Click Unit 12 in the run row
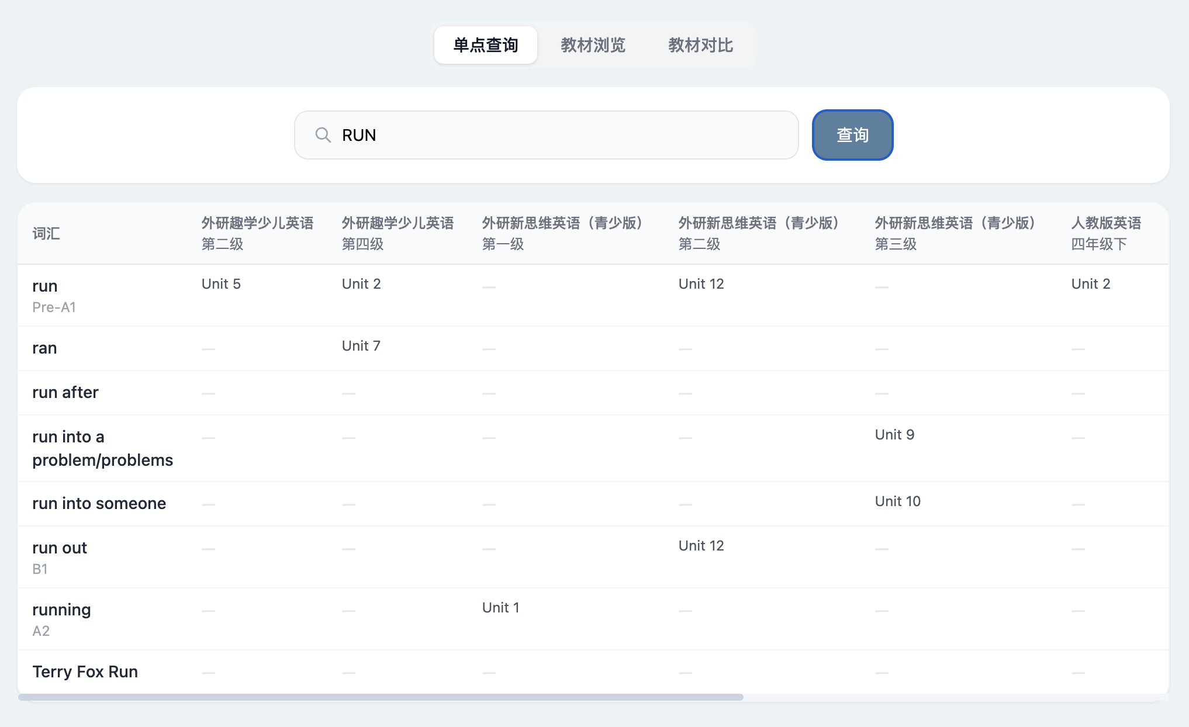The height and width of the screenshot is (727, 1189). click(x=701, y=283)
